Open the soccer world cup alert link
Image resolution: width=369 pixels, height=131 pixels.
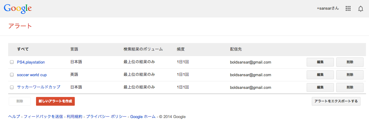(32, 75)
